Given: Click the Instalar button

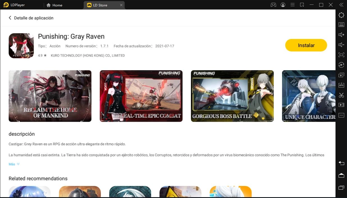Looking at the screenshot, I should tap(306, 45).
